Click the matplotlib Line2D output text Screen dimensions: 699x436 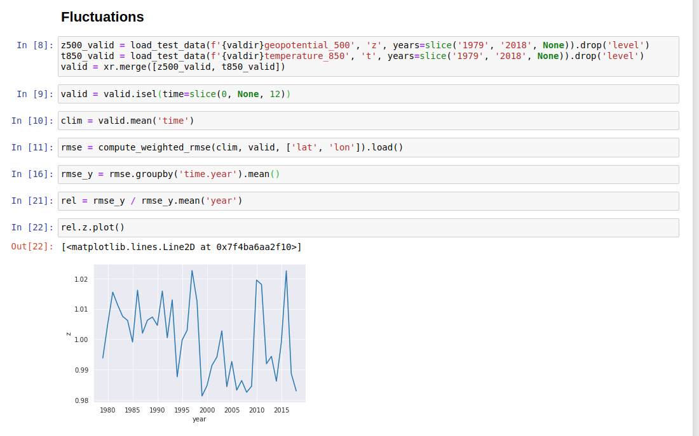pos(180,247)
